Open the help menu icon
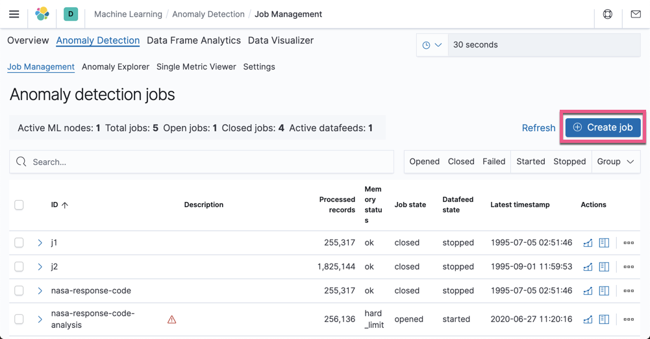The width and height of the screenshot is (650, 339). 608,14
